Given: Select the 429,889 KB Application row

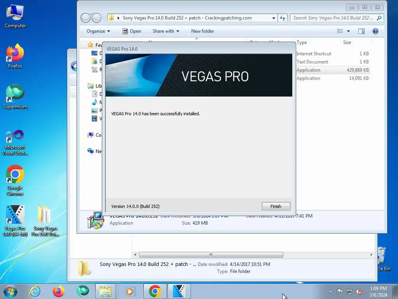Looking at the screenshot, I should pos(333,70).
